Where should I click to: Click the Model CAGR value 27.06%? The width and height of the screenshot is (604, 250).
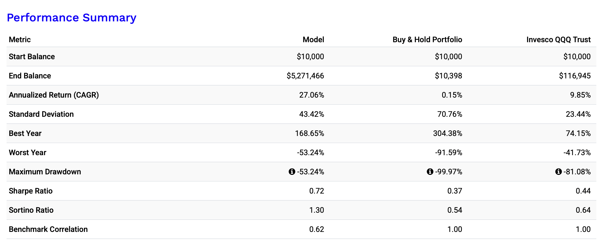click(x=312, y=95)
